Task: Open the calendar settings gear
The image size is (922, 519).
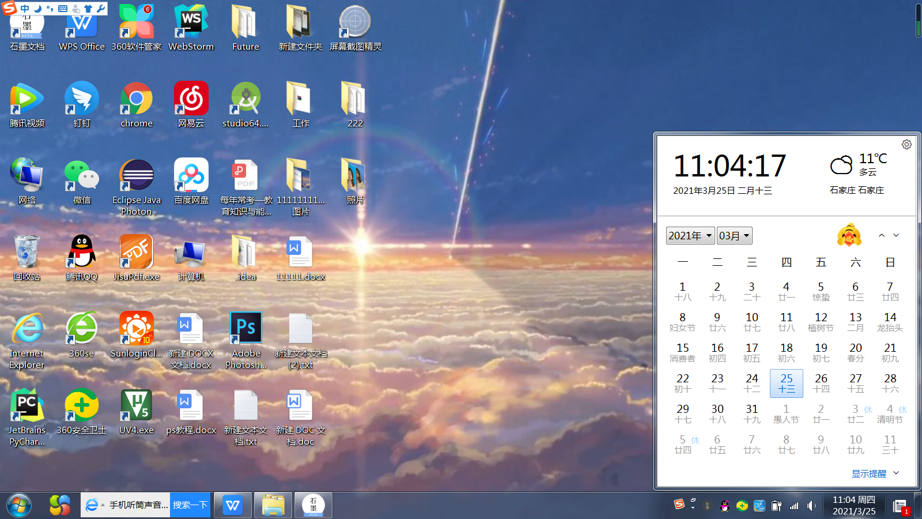Action: [x=906, y=144]
